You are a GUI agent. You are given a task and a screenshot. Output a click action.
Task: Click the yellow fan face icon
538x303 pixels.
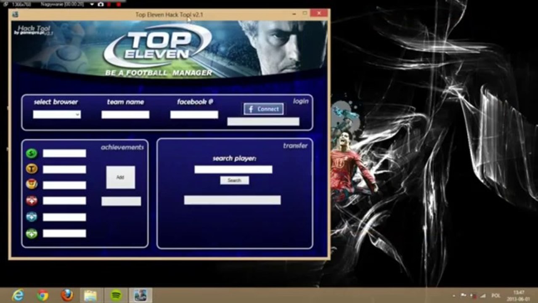point(32,185)
